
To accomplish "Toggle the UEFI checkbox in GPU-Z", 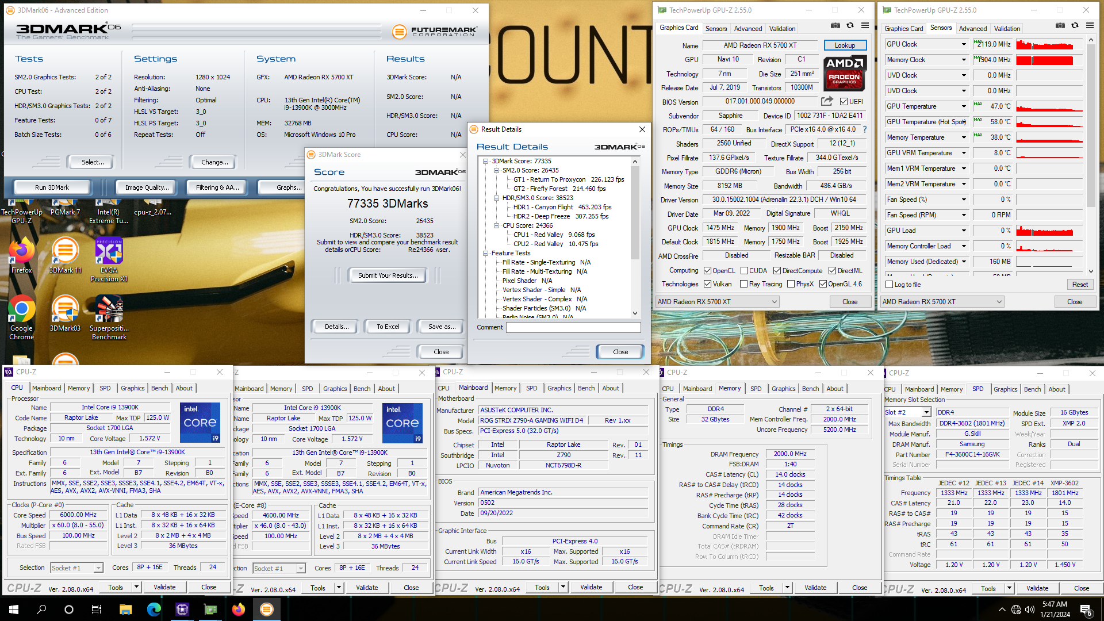I will 844,102.
